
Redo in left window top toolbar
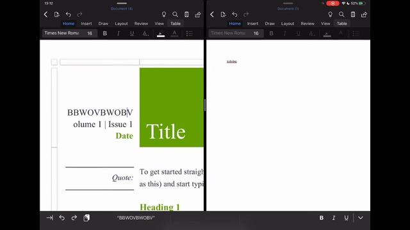tap(79, 14)
